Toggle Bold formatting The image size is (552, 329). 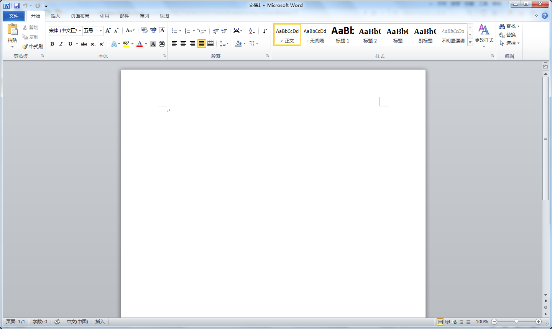click(53, 44)
